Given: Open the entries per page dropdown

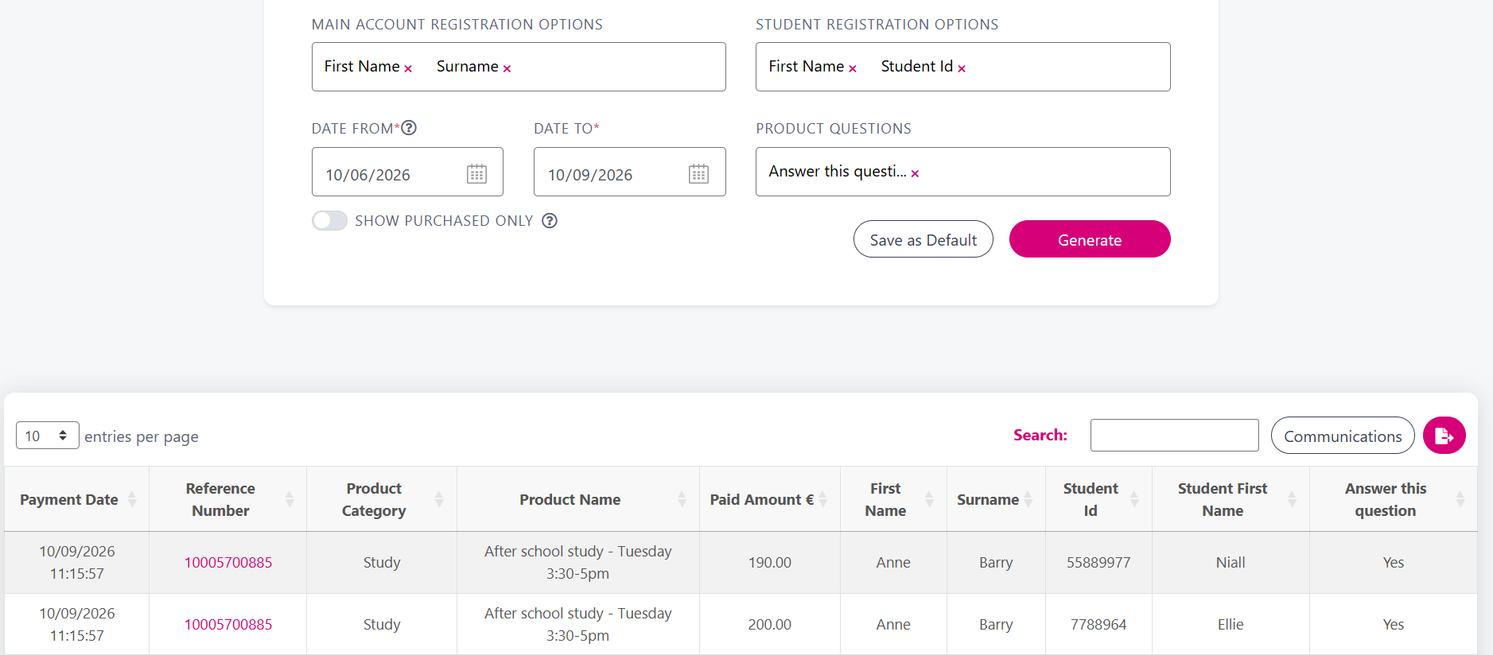Looking at the screenshot, I should (x=48, y=436).
